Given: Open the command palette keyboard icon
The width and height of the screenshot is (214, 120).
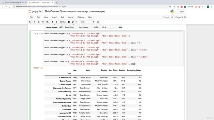Looking at the screenshot, I should [98, 22].
